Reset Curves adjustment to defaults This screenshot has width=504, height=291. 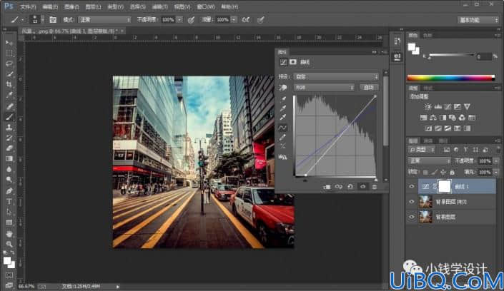point(350,186)
